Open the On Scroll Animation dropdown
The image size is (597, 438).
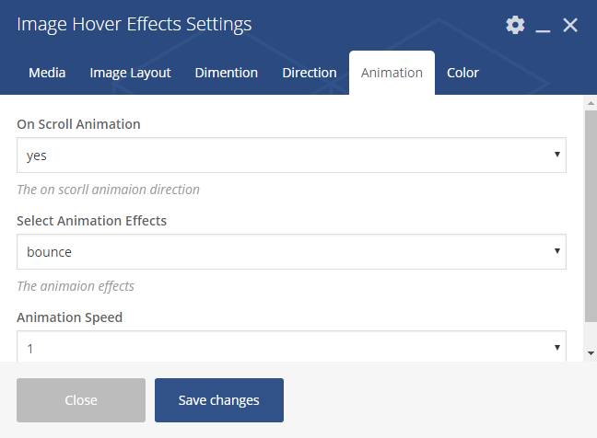pyautogui.click(x=291, y=156)
